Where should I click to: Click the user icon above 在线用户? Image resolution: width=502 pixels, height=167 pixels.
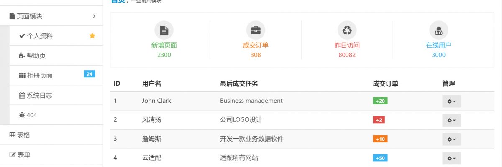pyautogui.click(x=438, y=30)
